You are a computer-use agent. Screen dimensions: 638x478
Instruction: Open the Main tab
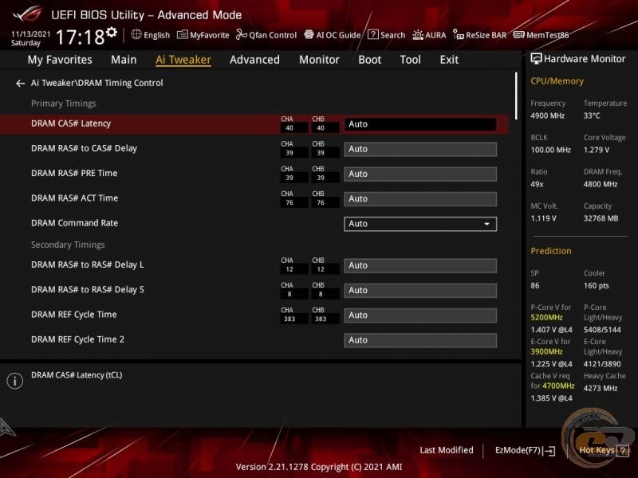click(x=124, y=60)
